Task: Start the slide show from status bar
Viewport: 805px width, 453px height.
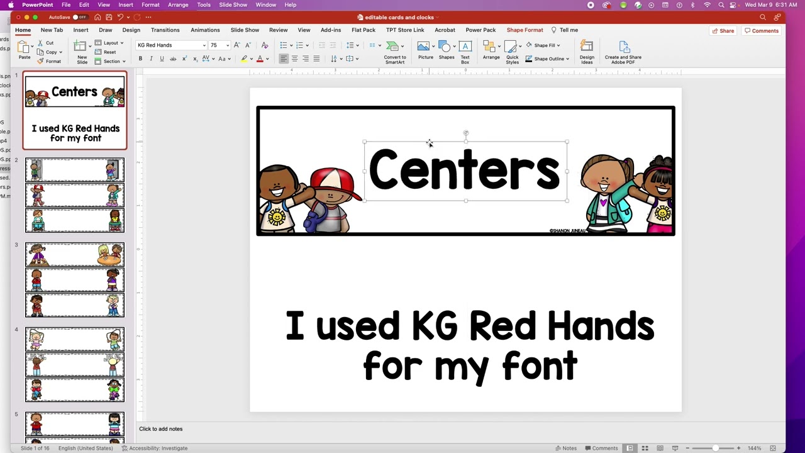Action: (675, 448)
